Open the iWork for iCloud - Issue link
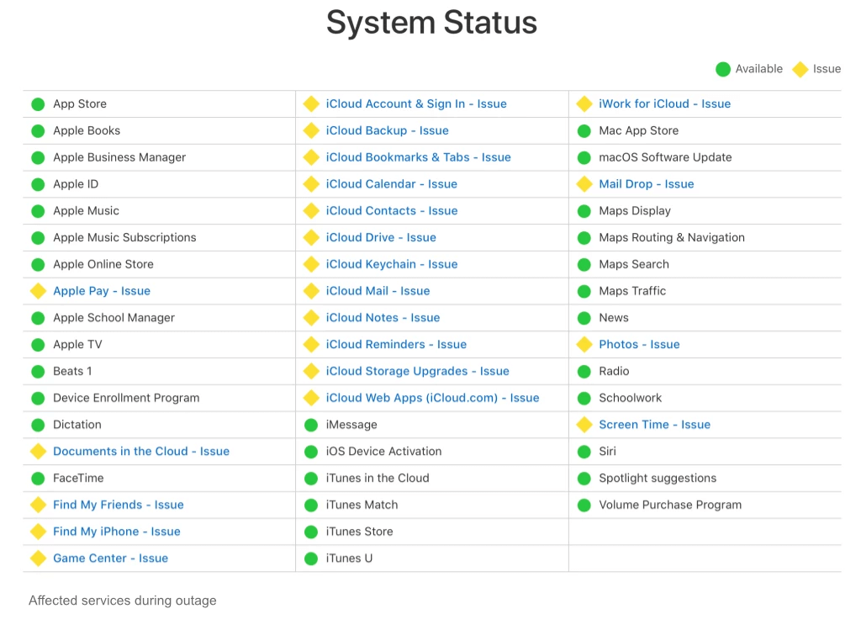 coord(664,103)
